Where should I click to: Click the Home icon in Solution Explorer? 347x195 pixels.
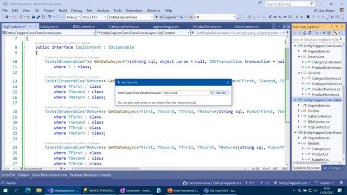tap(305, 33)
